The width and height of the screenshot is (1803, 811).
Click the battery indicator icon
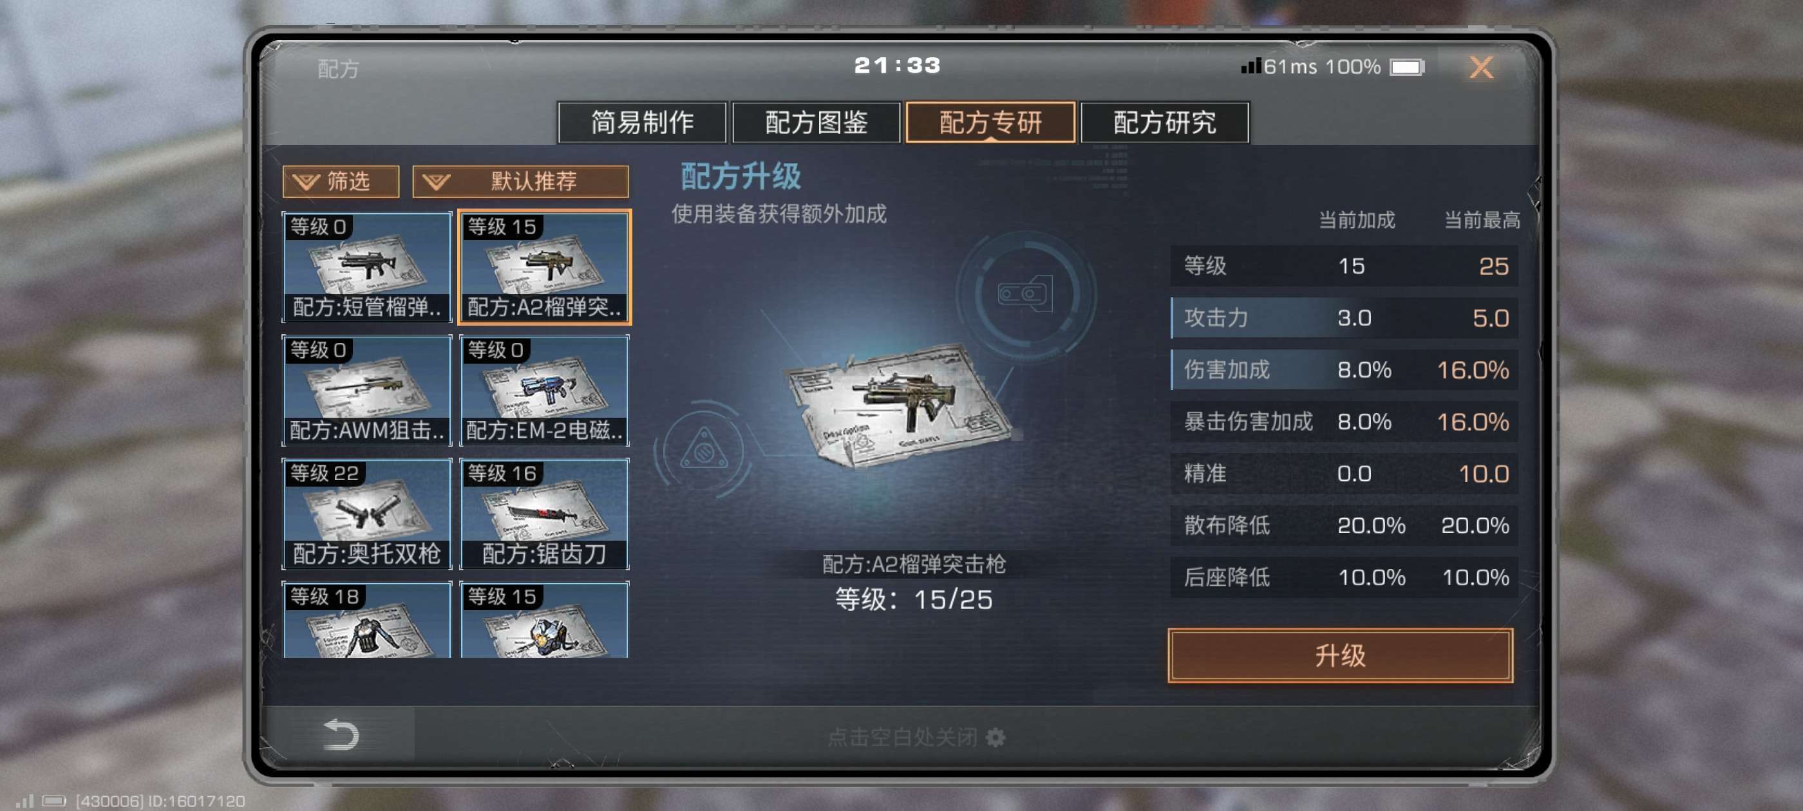[x=1407, y=67]
